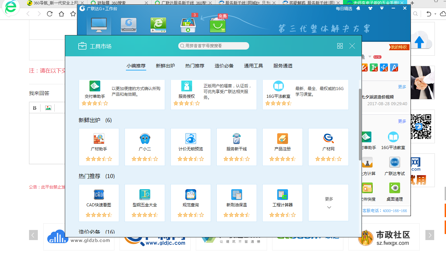Open new browser tab plus button

coord(412,3)
